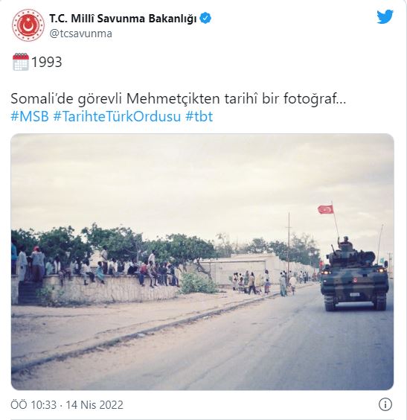Click the soldier atop the armored vehicle
The image size is (407, 420).
(x=345, y=243)
